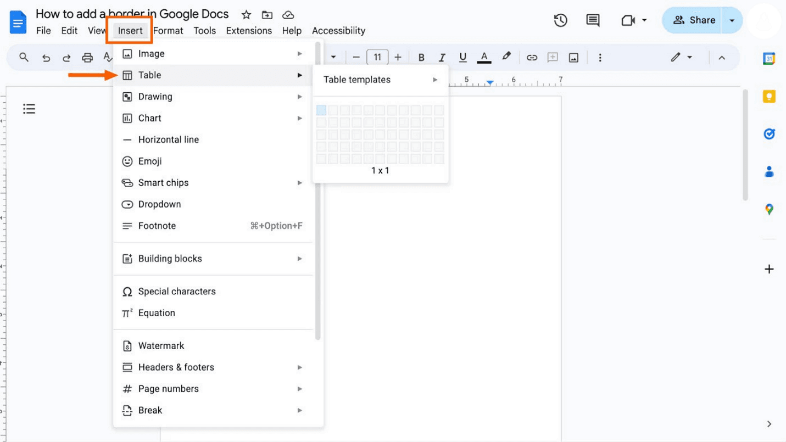Click the insert image toolbar icon
This screenshot has width=786, height=442.
[x=573, y=58]
